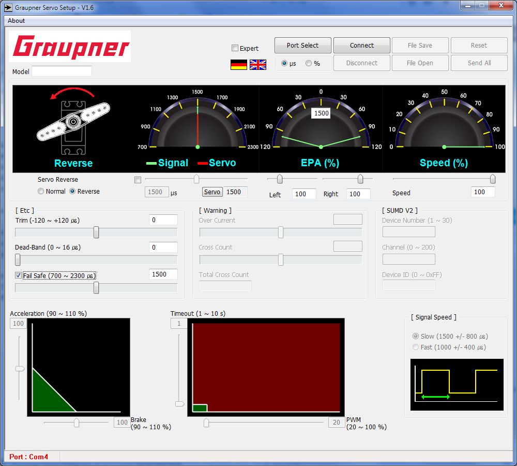This screenshot has width=517, height=466.
Task: Click the app icon in title bar
Action: click(8, 7)
